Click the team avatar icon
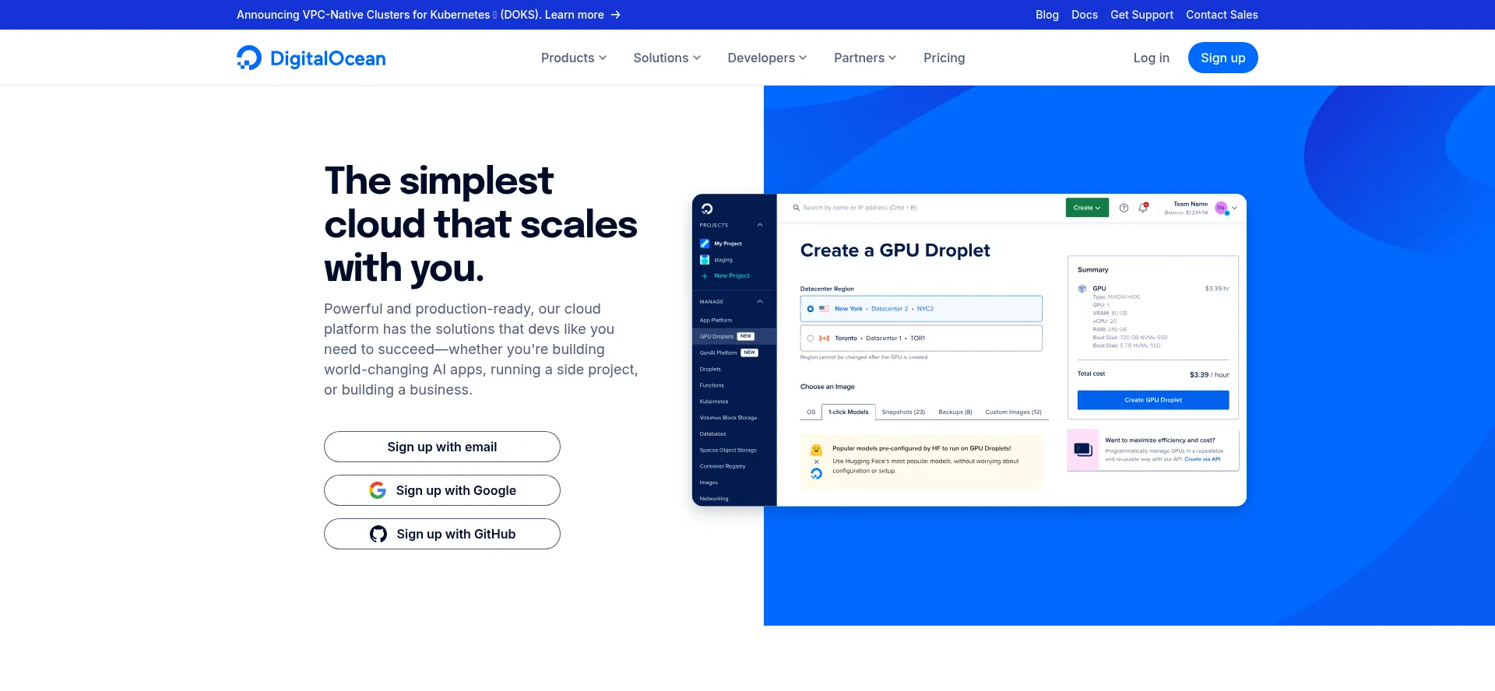The height and width of the screenshot is (691, 1495). click(x=1222, y=208)
